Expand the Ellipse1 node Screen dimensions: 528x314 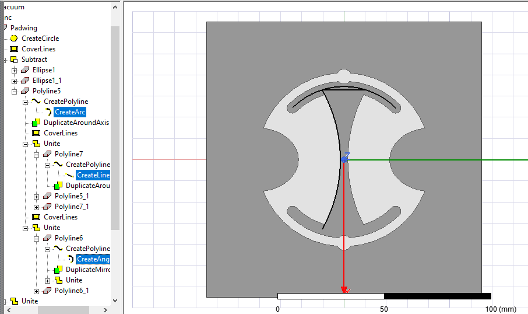tap(14, 71)
